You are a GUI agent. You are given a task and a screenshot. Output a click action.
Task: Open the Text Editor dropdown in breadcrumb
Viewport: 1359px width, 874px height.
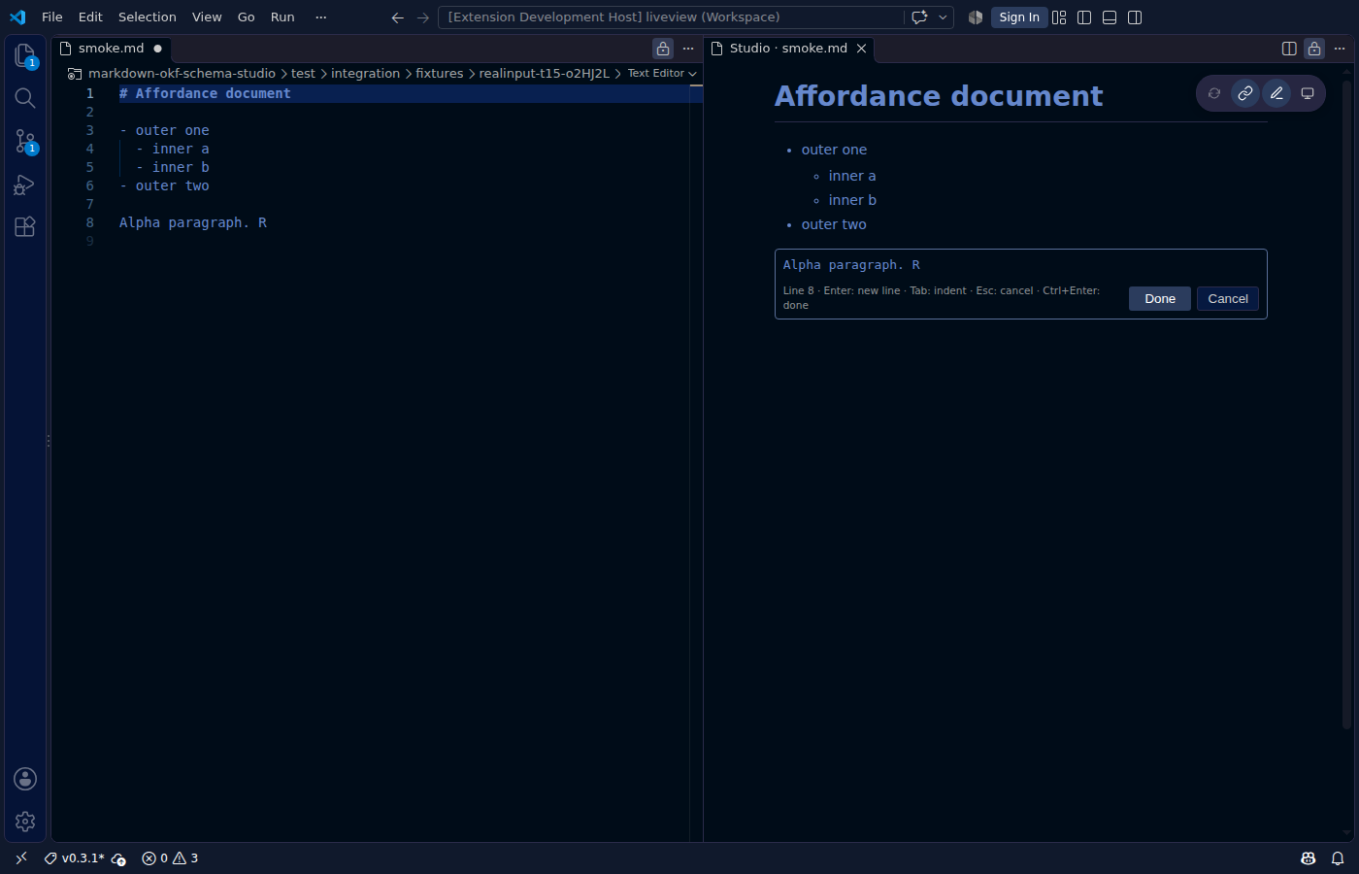662,73
